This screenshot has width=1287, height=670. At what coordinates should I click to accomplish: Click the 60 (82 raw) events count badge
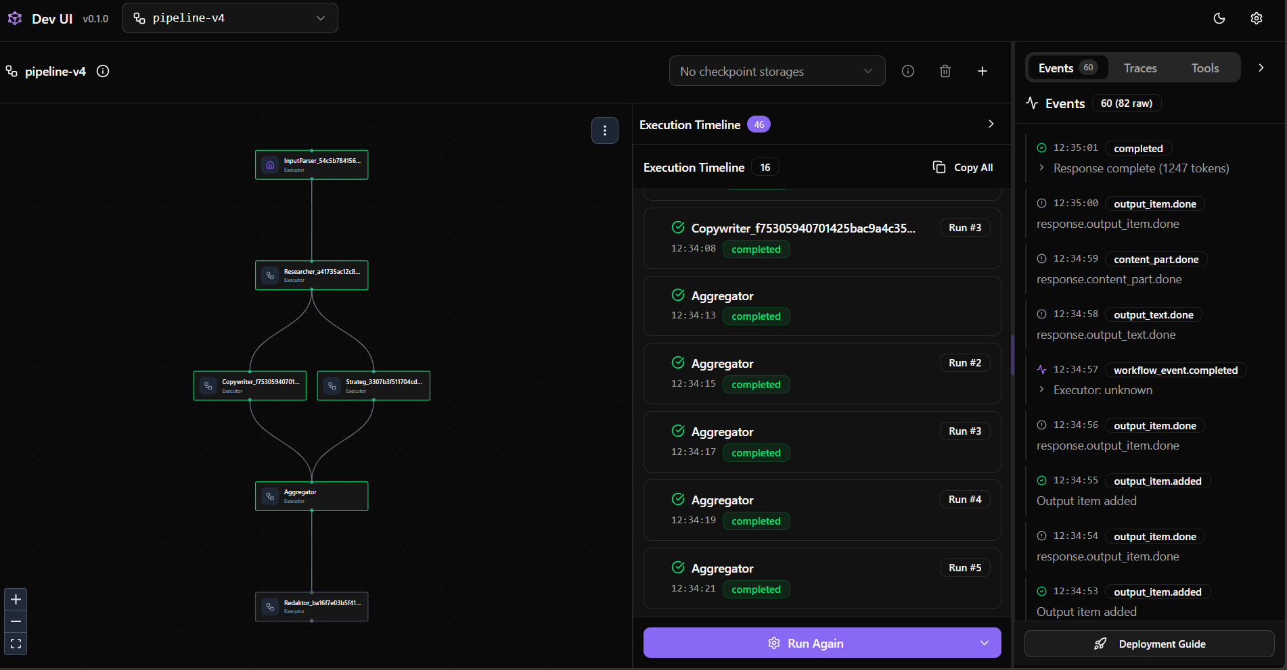tap(1126, 103)
